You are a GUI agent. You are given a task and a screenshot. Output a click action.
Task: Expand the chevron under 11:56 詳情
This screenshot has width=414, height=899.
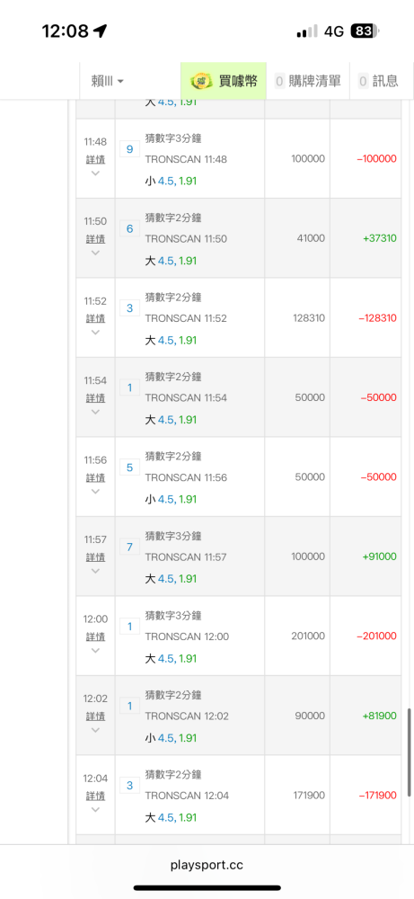coord(95,492)
